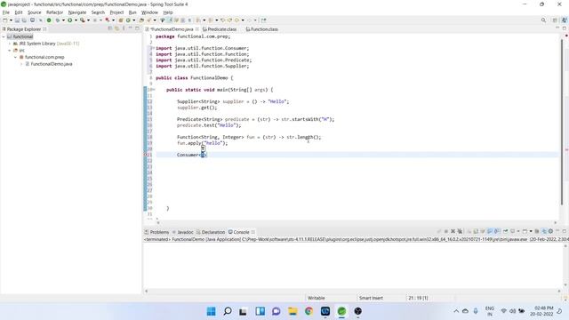The height and width of the screenshot is (320, 569).
Task: Click the green Relaunch toolbar button
Action: click(x=49, y=20)
